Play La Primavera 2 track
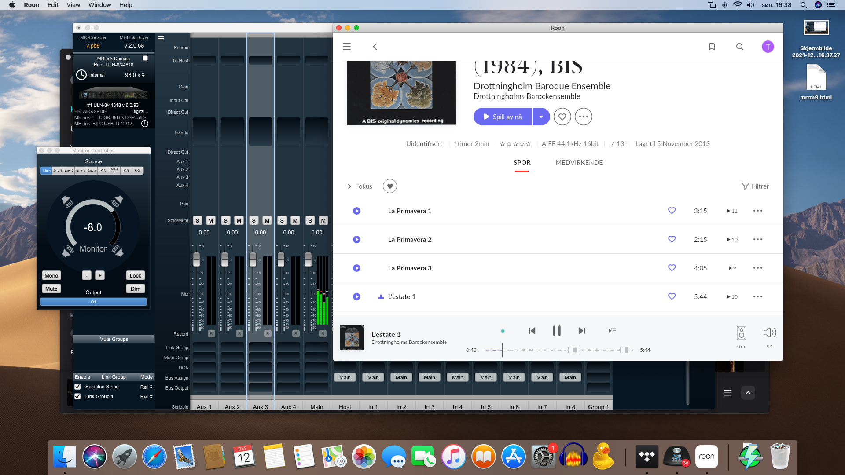Image resolution: width=845 pixels, height=475 pixels. (x=357, y=240)
